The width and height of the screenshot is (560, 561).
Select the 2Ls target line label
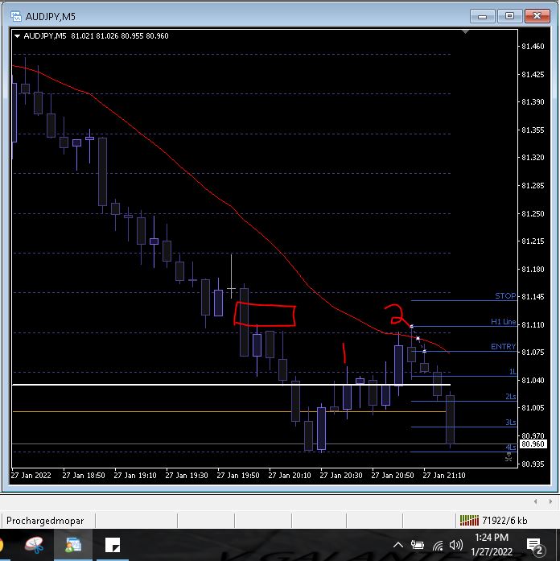[x=511, y=397]
